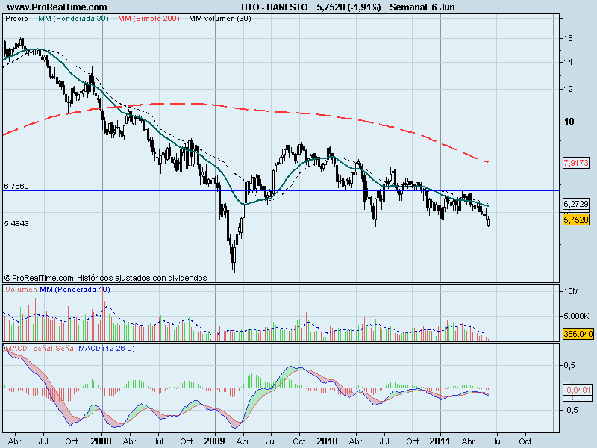The width and height of the screenshot is (597, 448).
Task: Click the 6,7669 resistance line label
Action: [16, 186]
